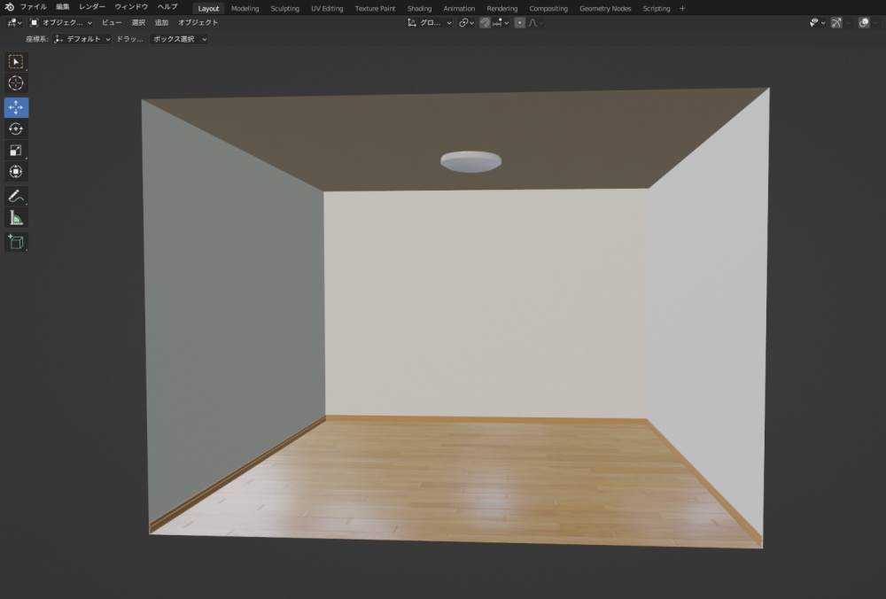Switch to the Shading workspace tab
Screen dimensions: 886x599
click(420, 8)
